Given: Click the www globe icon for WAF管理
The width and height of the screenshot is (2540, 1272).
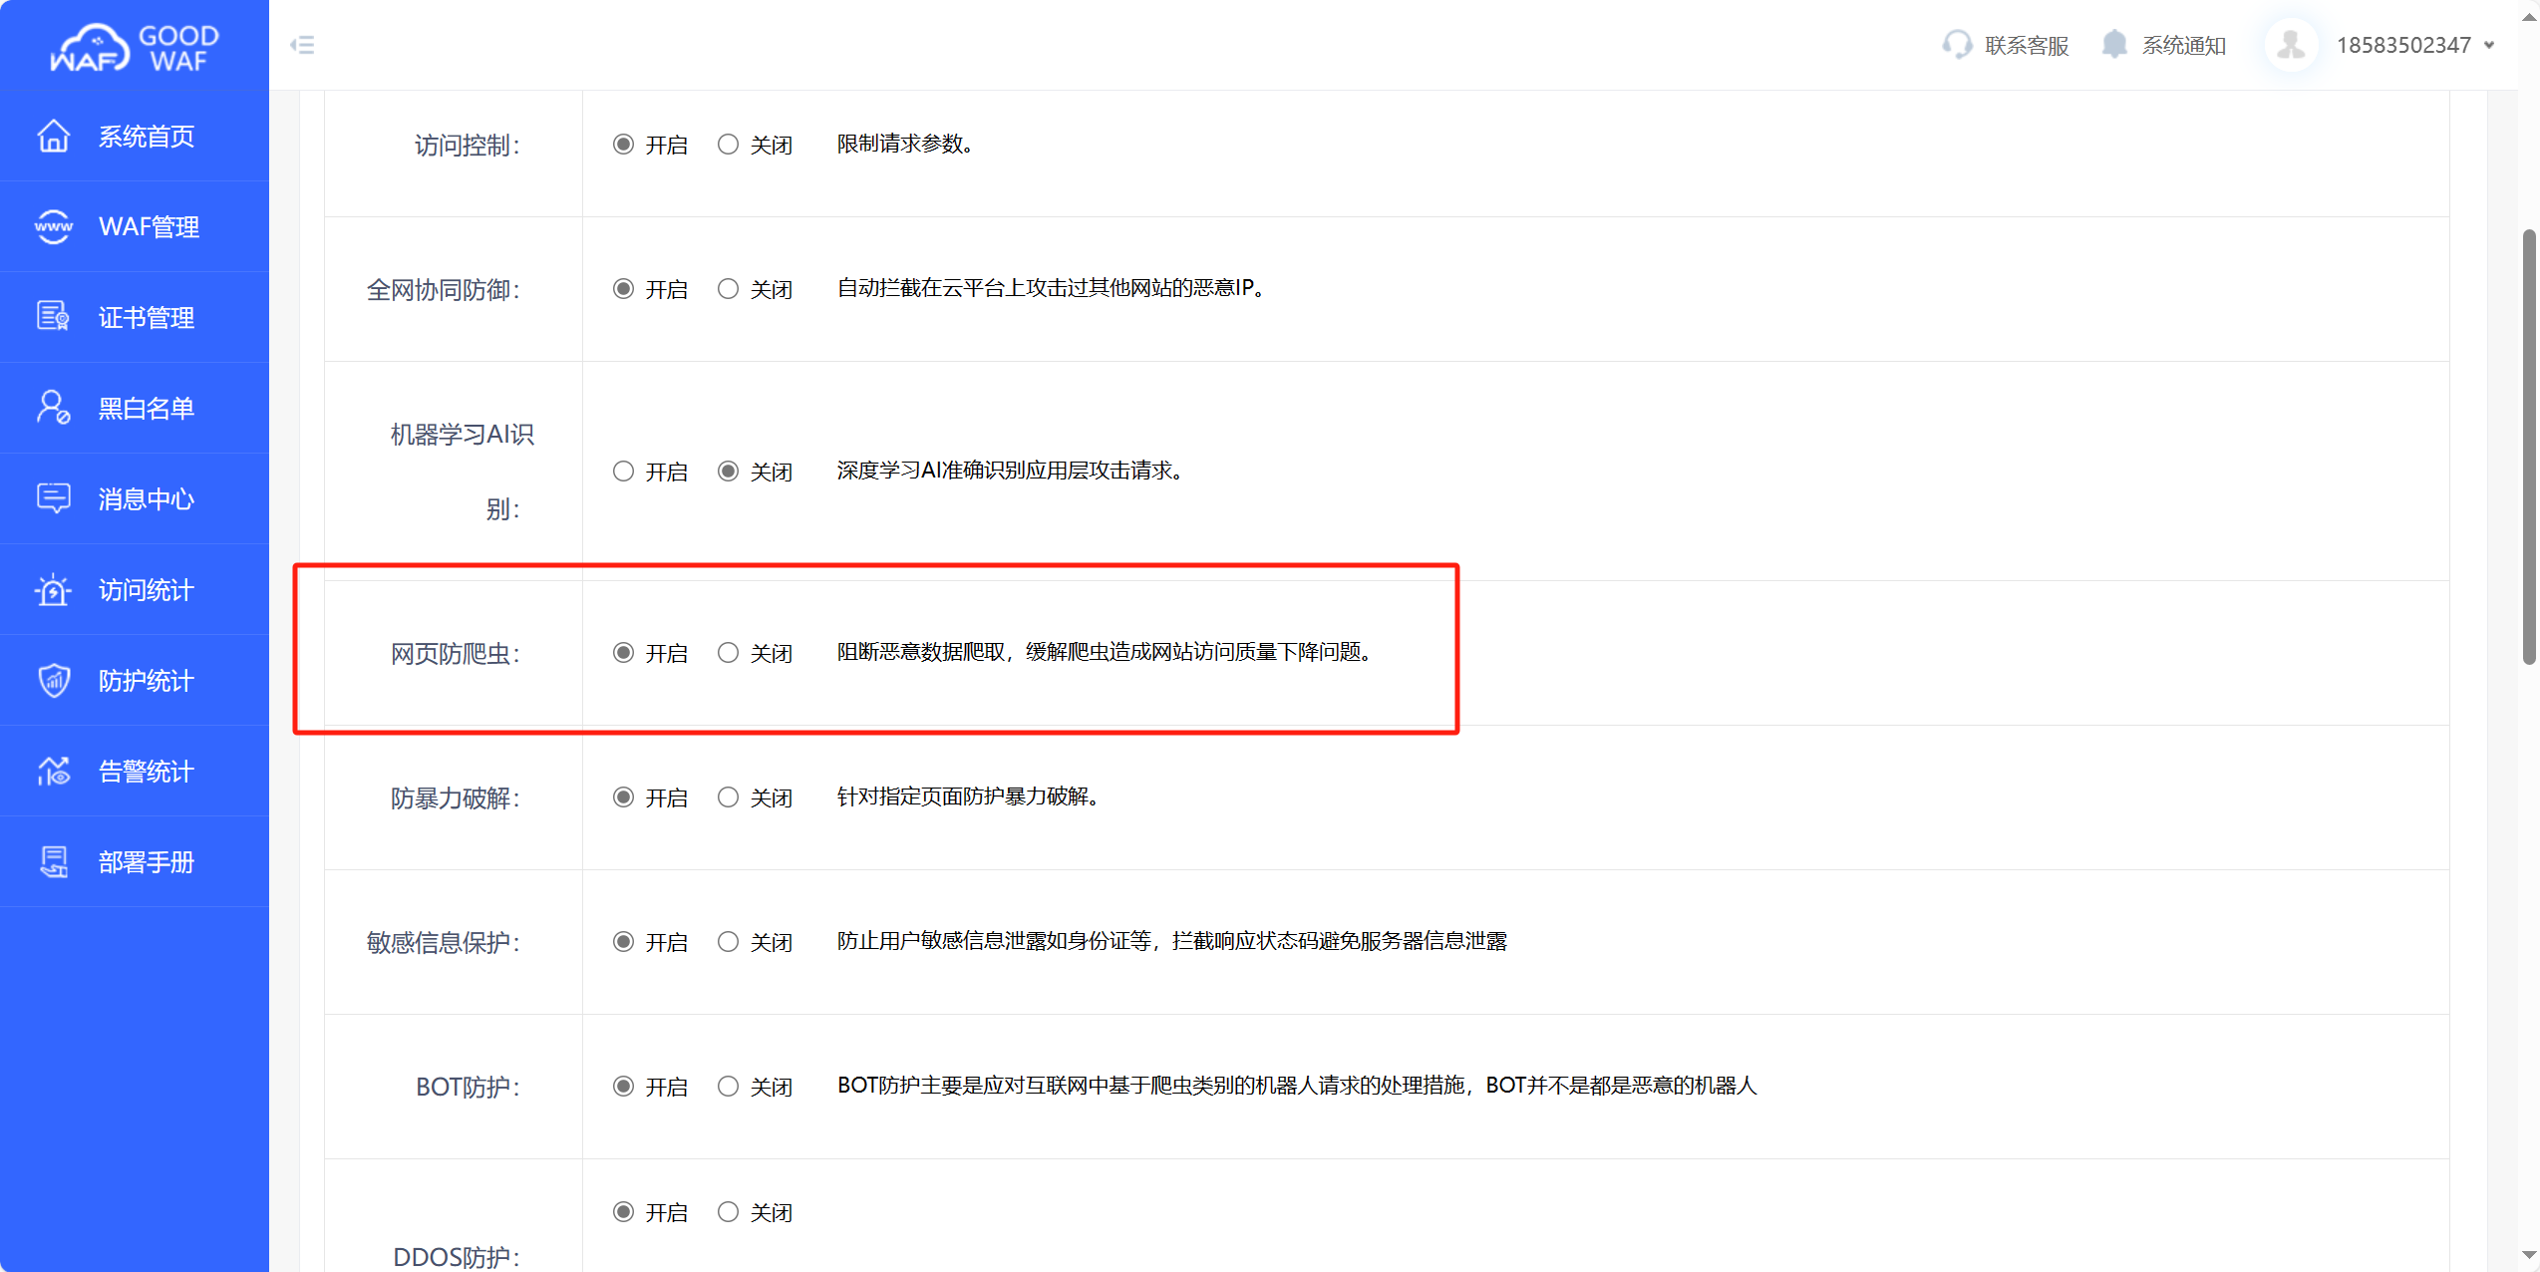Looking at the screenshot, I should (x=54, y=227).
